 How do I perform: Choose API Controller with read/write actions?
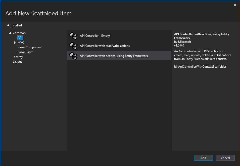(105, 46)
